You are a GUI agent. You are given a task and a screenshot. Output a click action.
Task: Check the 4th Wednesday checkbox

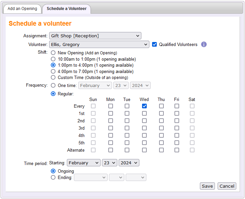(x=144, y=135)
